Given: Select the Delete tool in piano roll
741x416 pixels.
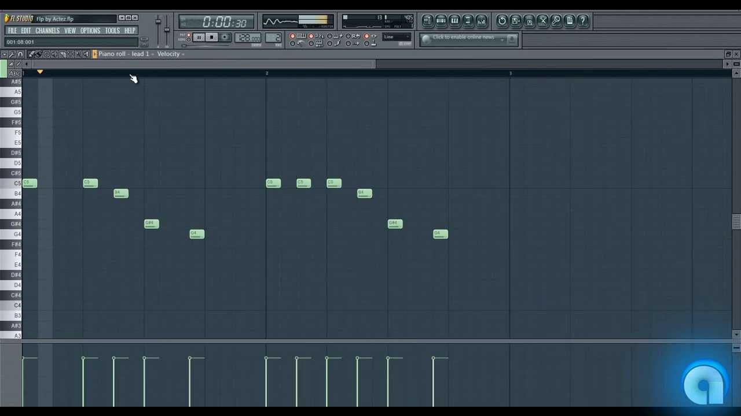Looking at the screenshot, I should (47, 54).
